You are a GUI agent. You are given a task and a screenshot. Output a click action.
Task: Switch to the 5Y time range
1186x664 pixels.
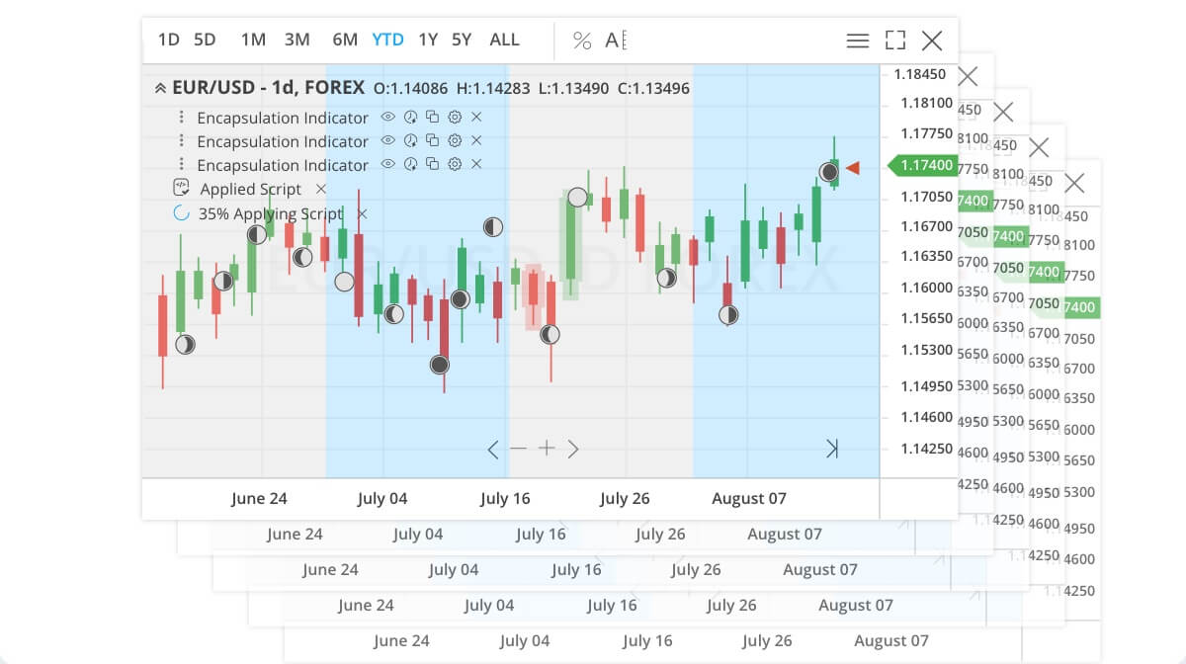coord(462,41)
